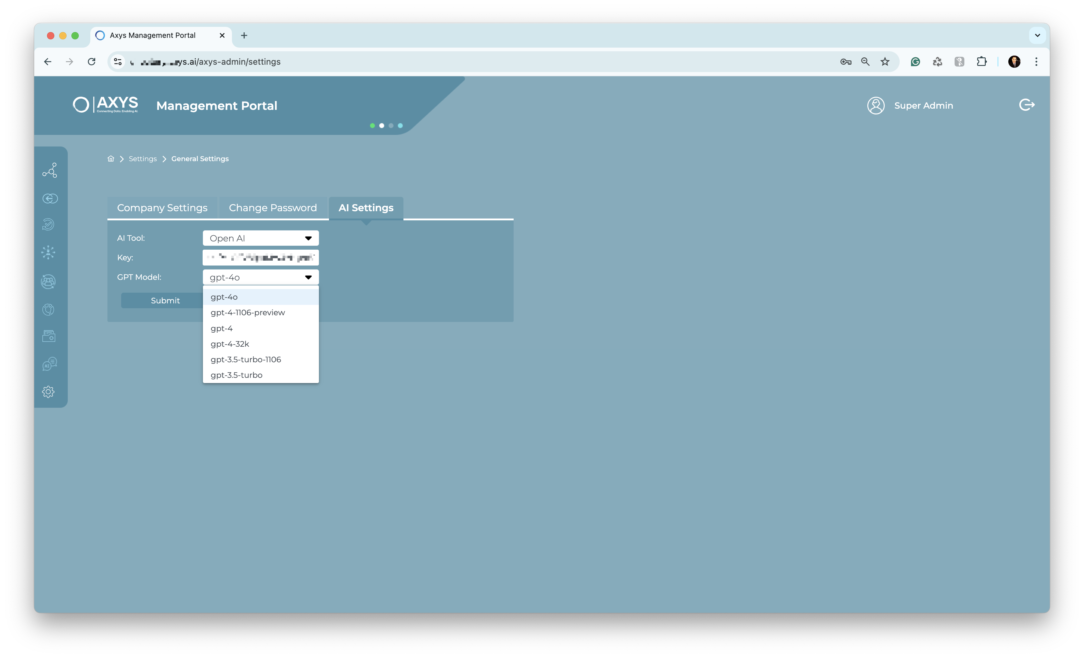1084x658 pixels.
Task: Click the logout icon in header
Action: (x=1027, y=105)
